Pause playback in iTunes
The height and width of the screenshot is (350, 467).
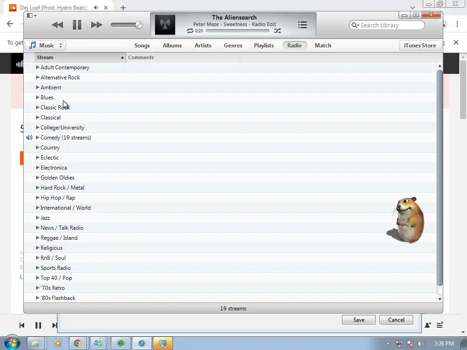pos(77,25)
